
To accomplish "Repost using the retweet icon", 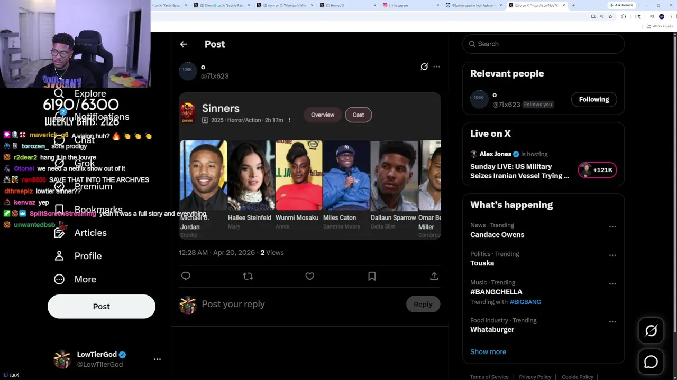I will pos(248,276).
